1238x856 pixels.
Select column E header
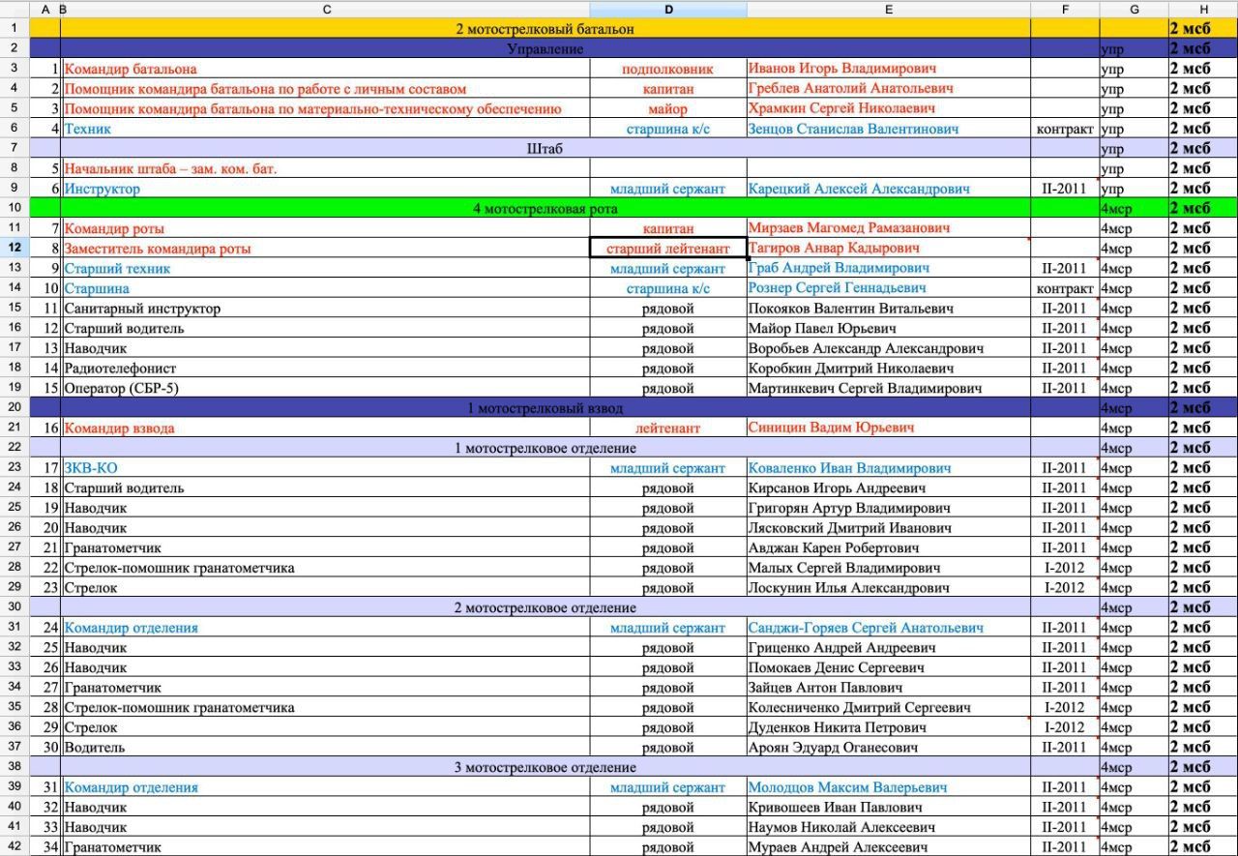coord(888,9)
